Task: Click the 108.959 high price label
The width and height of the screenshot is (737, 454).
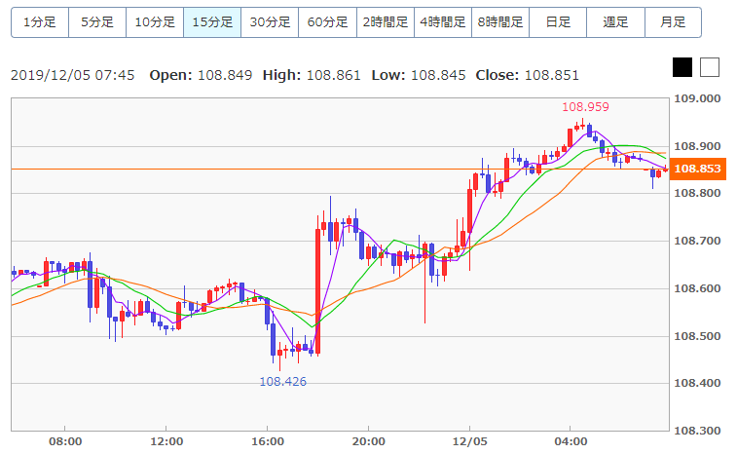Action: [x=585, y=107]
